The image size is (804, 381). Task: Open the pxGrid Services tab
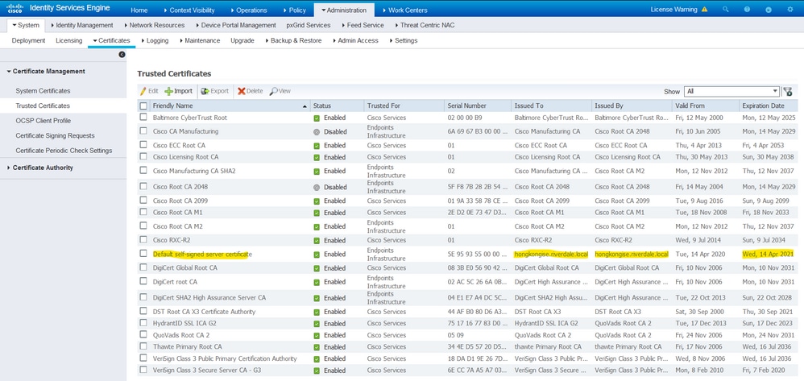[309, 25]
